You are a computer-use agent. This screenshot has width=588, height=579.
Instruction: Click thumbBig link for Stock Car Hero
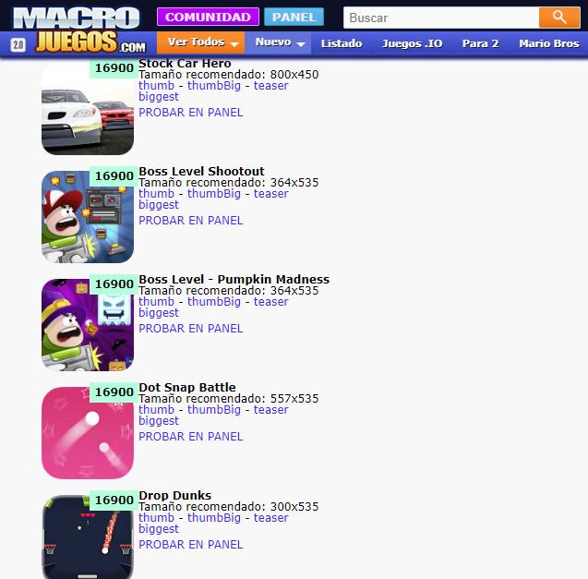214,86
